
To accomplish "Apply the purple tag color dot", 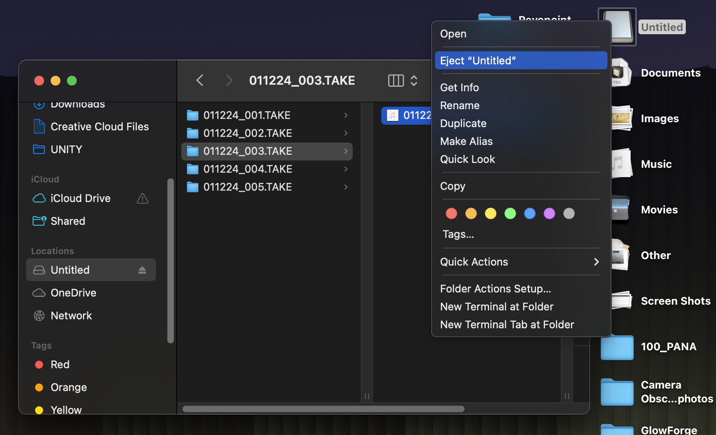I will 549,213.
